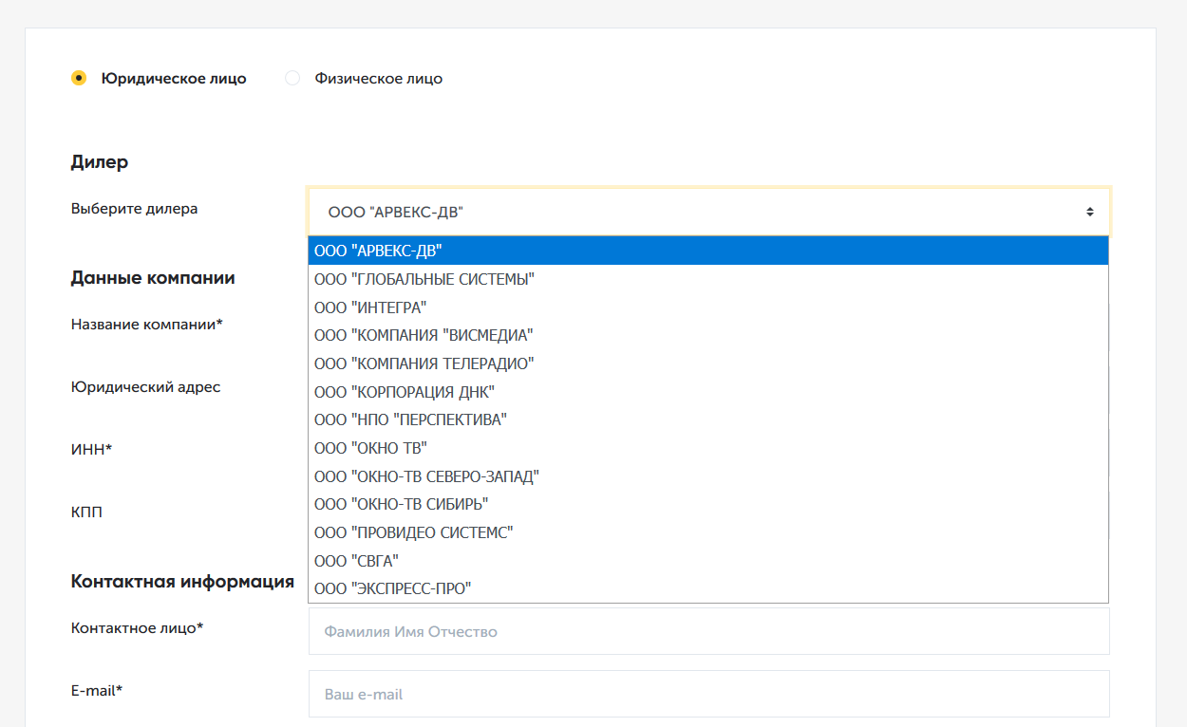Select the Юридическое лицо radio button
The image size is (1187, 727).
click(x=79, y=78)
